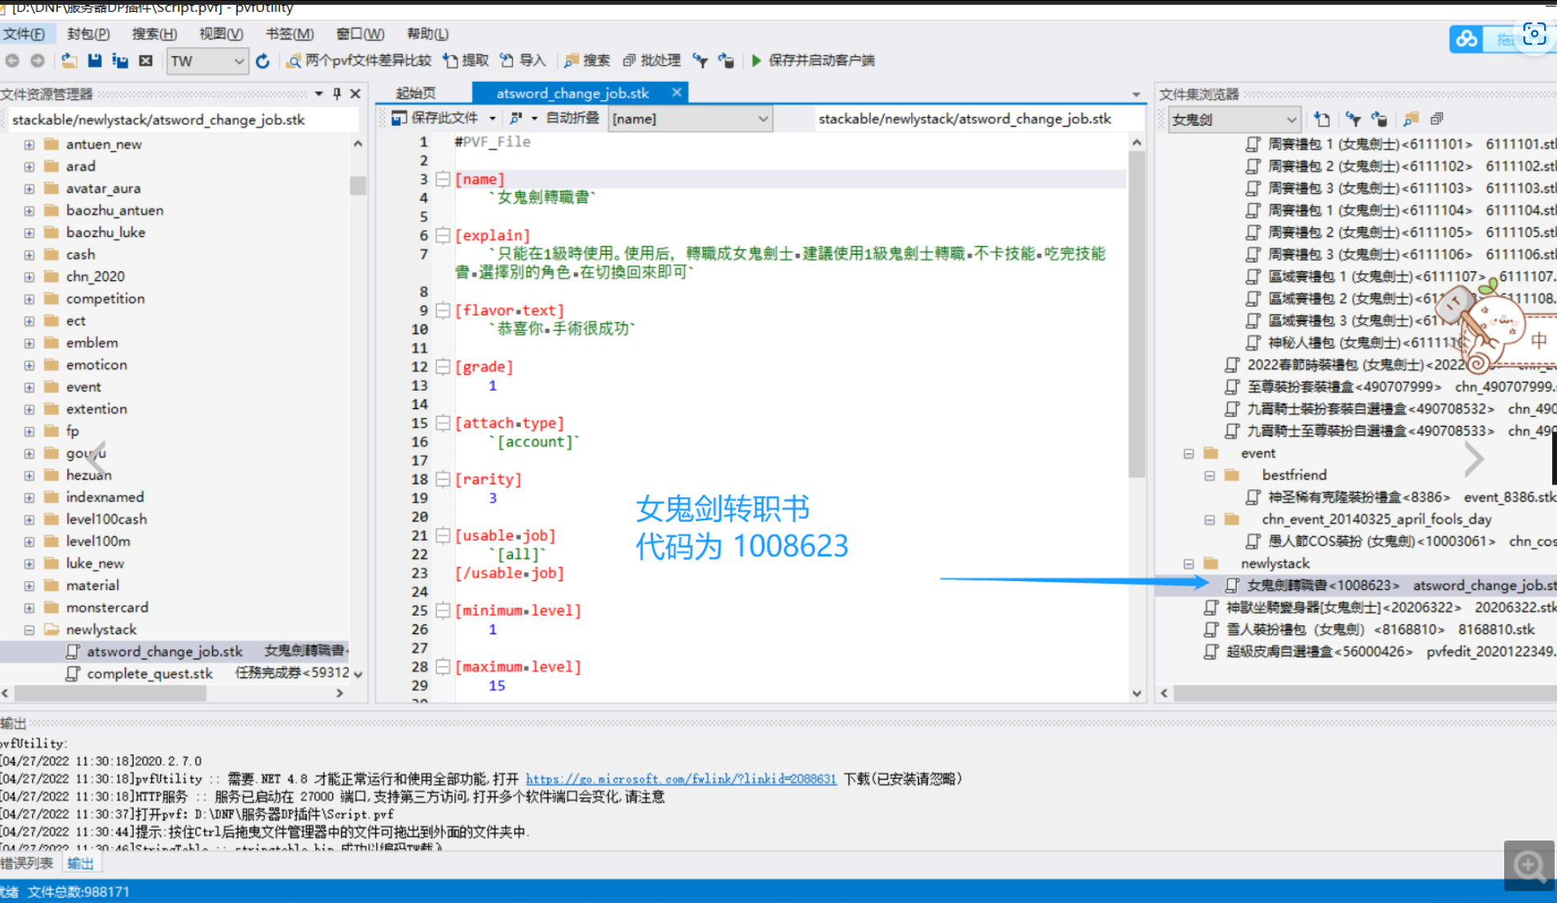Click the 搜索 search toolbar button

(587, 60)
